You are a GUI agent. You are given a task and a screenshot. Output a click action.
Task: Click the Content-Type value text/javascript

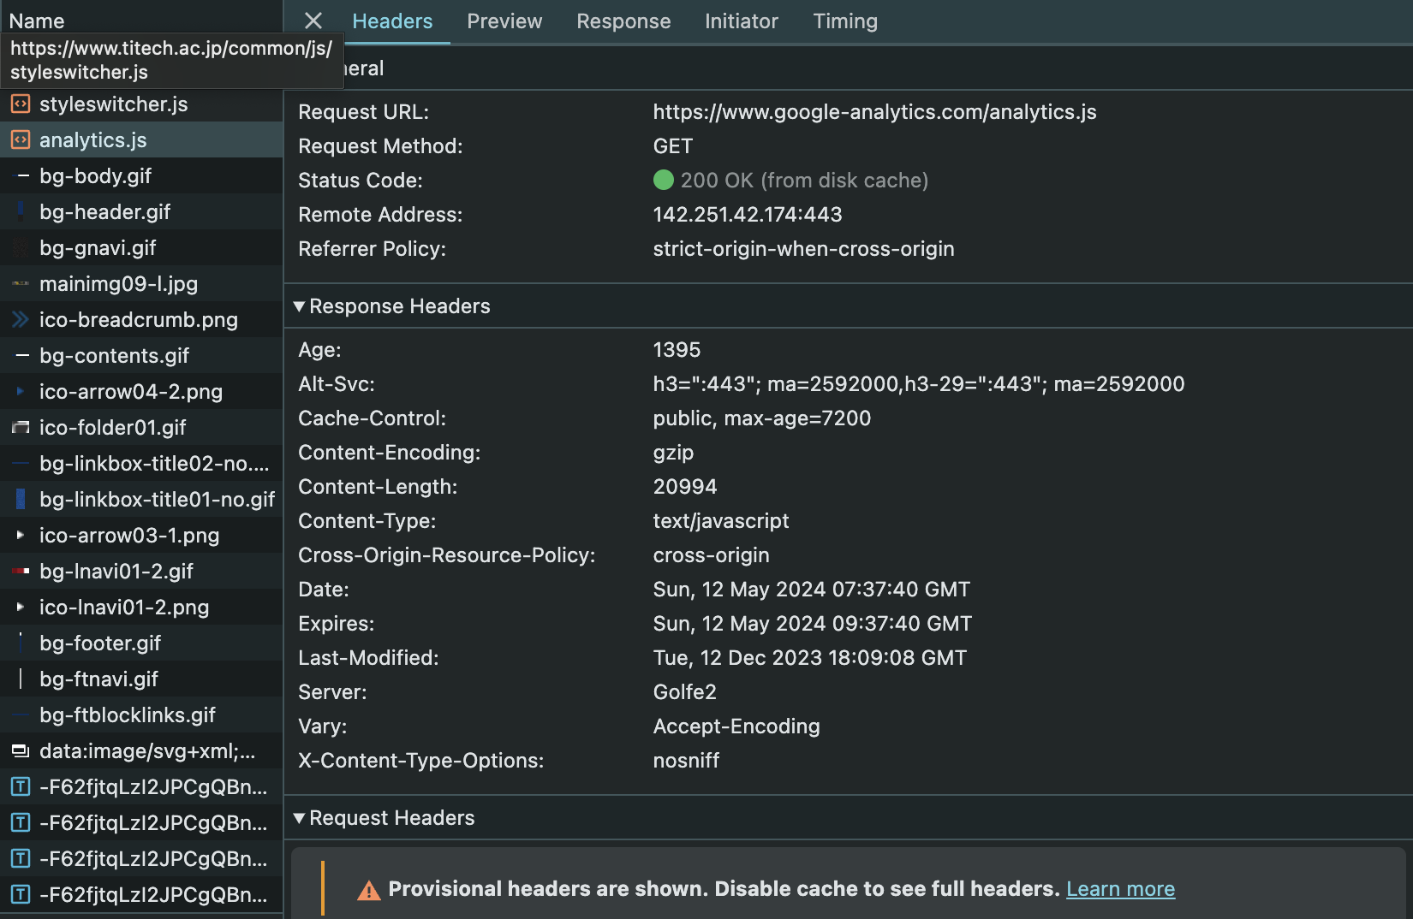(721, 521)
